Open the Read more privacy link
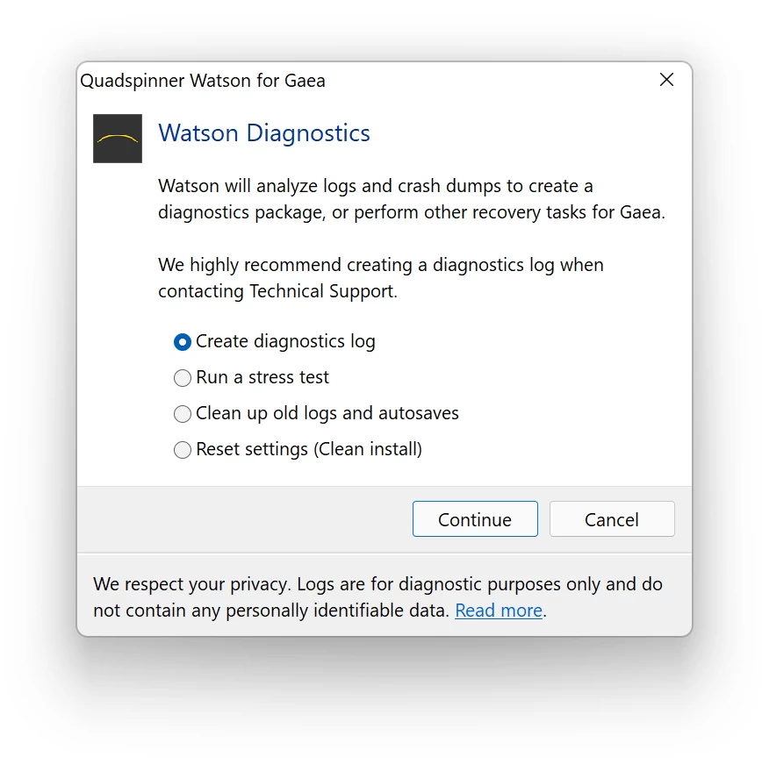Viewport: 762px width, 764px height. tap(499, 610)
